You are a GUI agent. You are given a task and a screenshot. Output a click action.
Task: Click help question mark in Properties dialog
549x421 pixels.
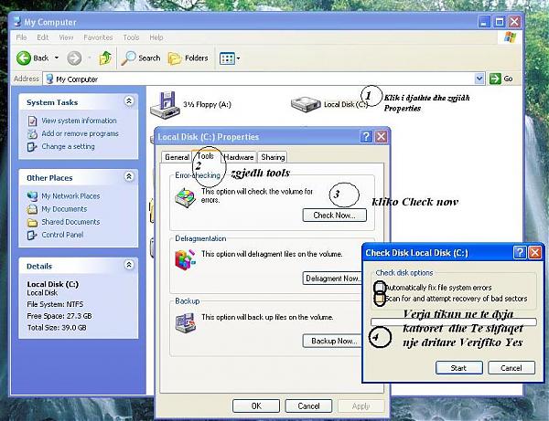pyautogui.click(x=366, y=136)
